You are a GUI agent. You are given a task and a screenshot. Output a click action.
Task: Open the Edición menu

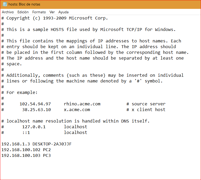(23, 12)
